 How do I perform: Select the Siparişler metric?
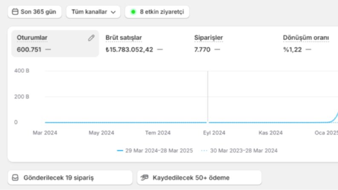coord(208,37)
